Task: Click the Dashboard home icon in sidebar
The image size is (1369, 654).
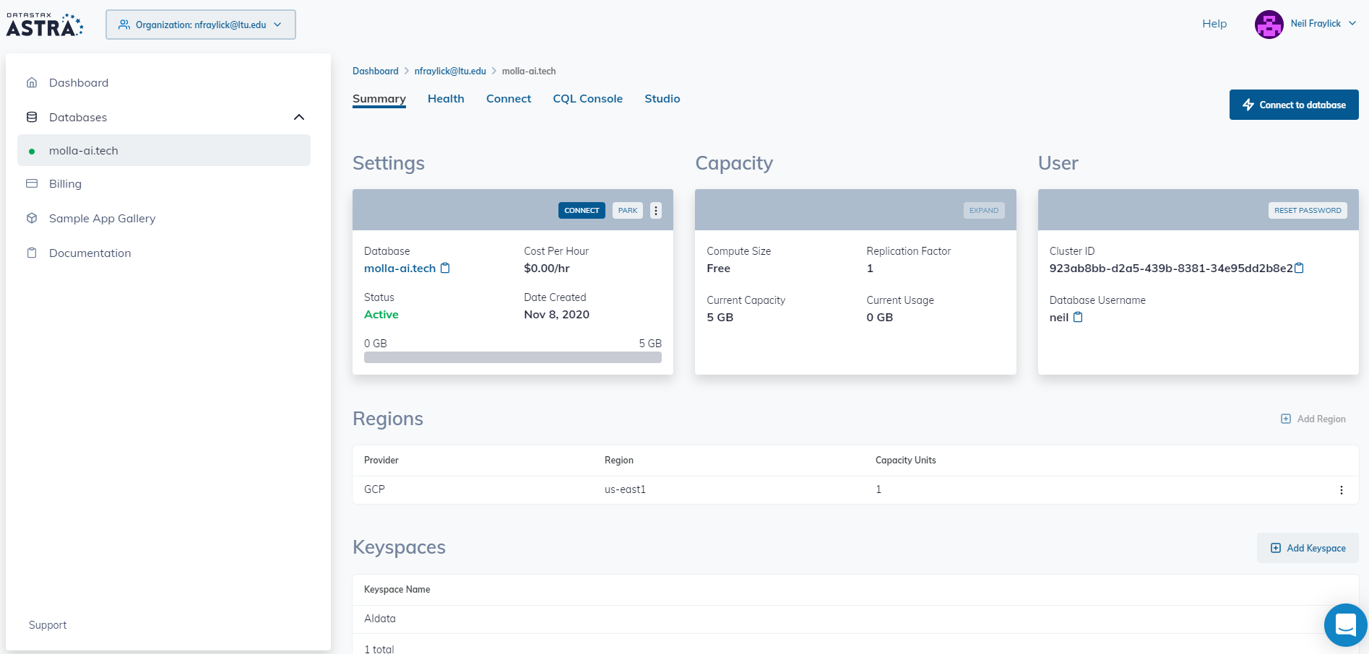Action: 32,82
